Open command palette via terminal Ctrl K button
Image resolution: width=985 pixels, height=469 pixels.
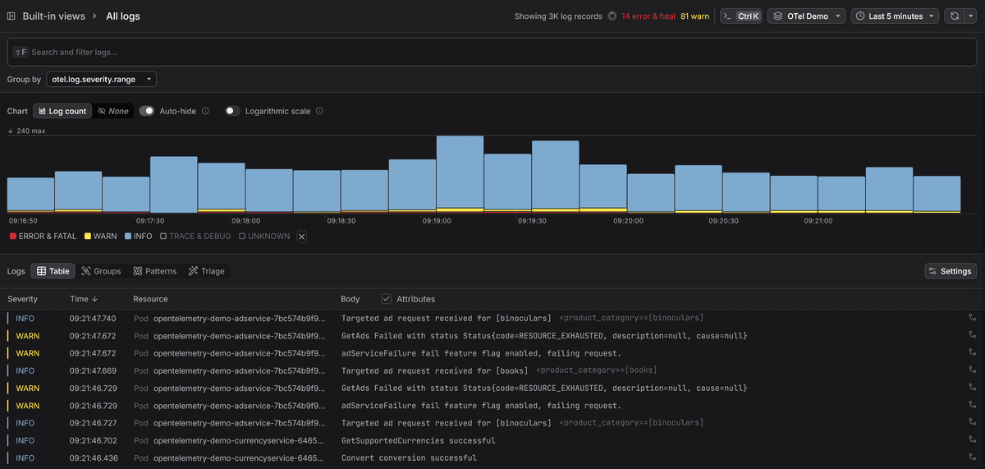(x=741, y=16)
